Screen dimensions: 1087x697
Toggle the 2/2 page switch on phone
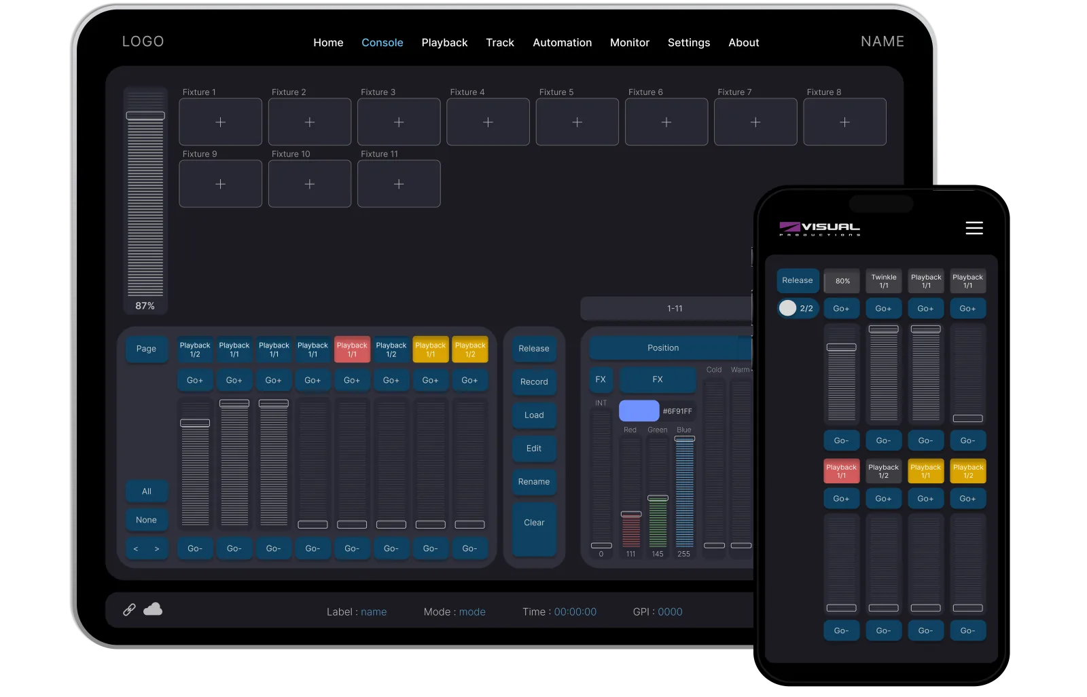[x=797, y=308]
